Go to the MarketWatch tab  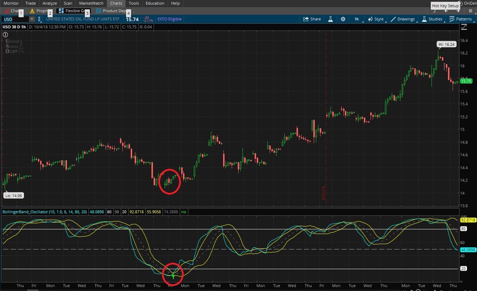point(91,3)
